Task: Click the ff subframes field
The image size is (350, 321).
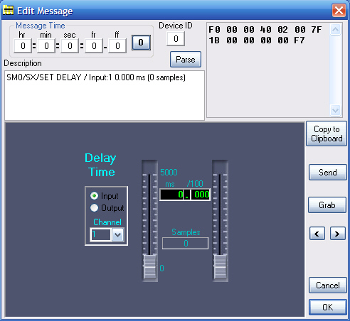Action: [x=117, y=45]
